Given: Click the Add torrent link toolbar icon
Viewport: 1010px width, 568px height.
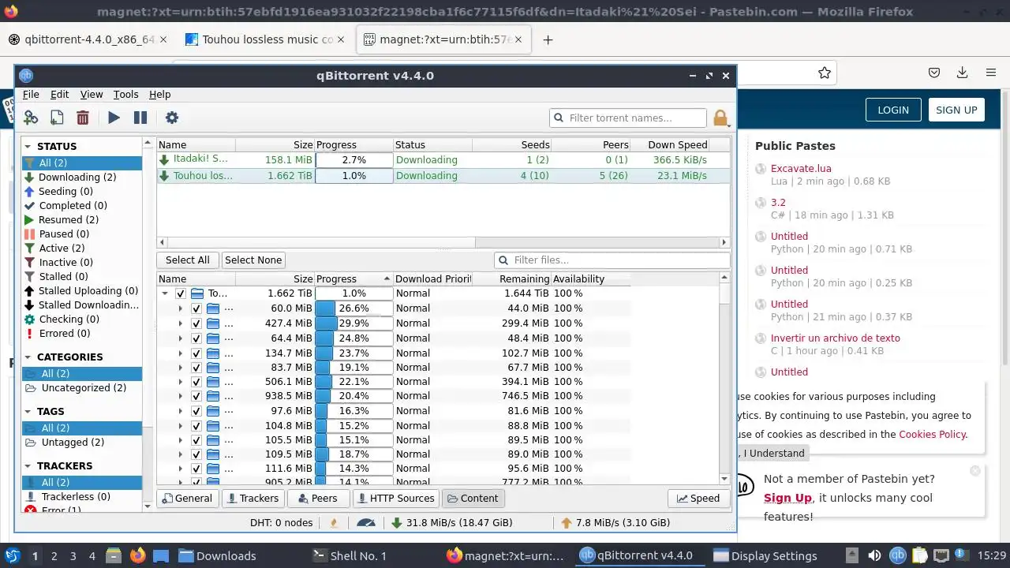Looking at the screenshot, I should click(31, 118).
